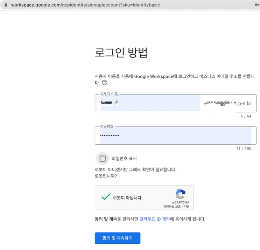Click the 로봇이 아닙니다 reCAPTCHA checkmark
260x250 pixels.
pos(106,197)
